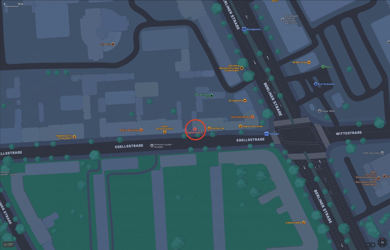Zoom out with the minus button
The width and height of the screenshot is (390, 250).
[x=368, y=245]
